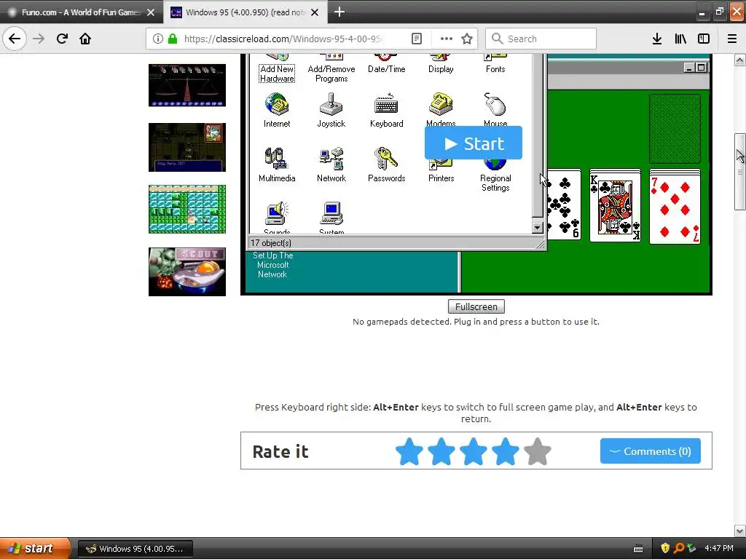This screenshot has width=746, height=559.
Task: Select the King of clubs card
Action: 615,206
